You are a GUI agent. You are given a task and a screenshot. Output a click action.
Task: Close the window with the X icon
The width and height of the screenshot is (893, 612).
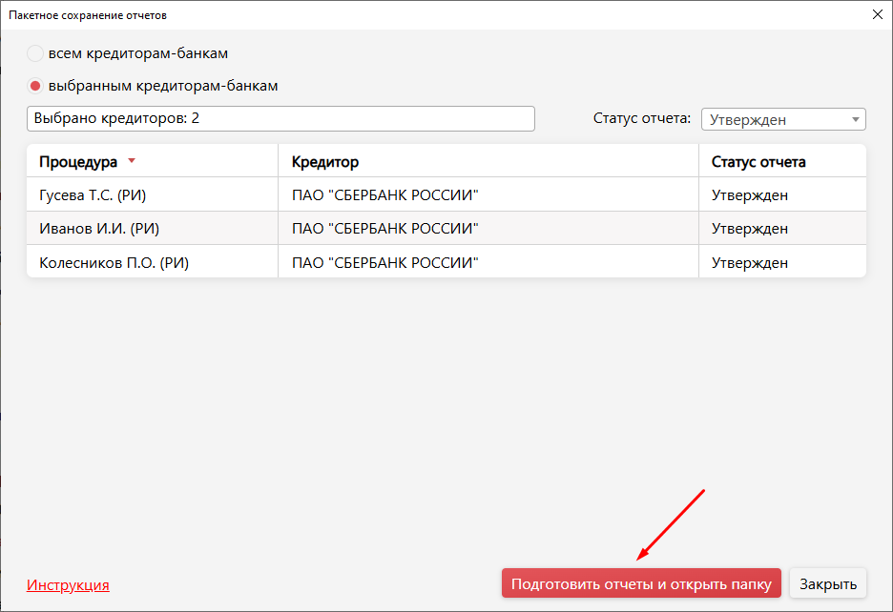877,14
